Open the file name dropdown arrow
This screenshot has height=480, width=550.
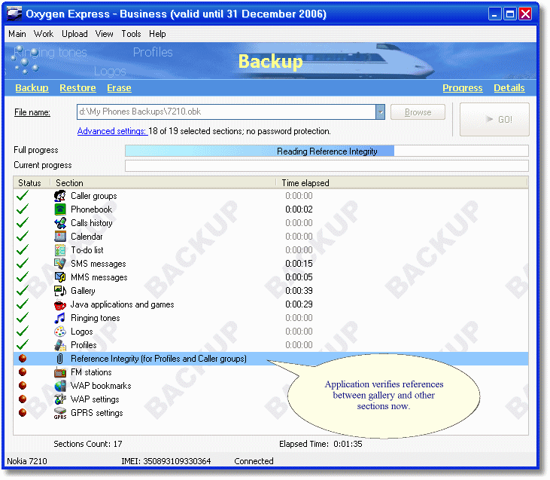pyautogui.click(x=380, y=112)
